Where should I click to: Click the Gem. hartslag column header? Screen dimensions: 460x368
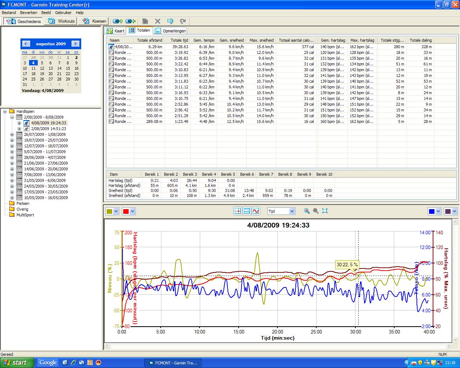click(333, 40)
